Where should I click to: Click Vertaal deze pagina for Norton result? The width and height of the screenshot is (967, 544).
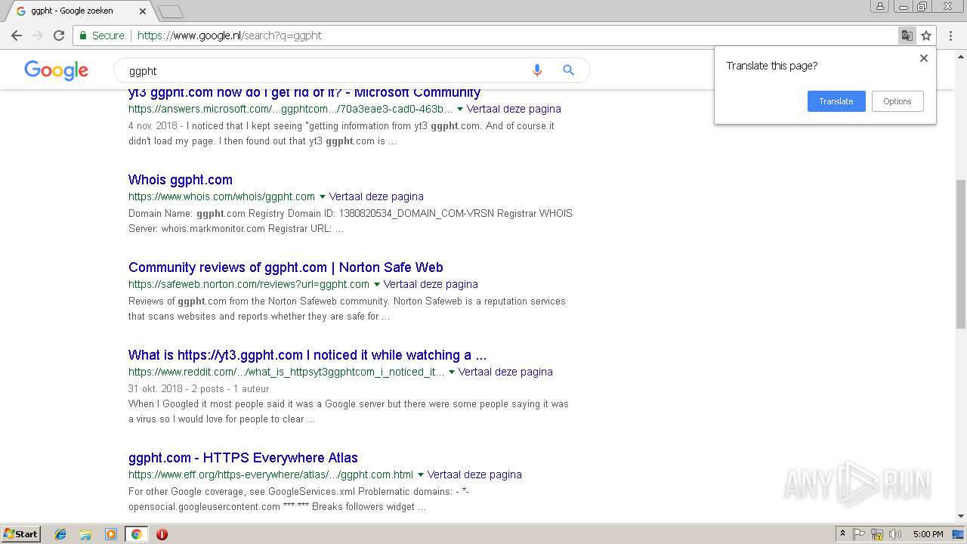(431, 284)
